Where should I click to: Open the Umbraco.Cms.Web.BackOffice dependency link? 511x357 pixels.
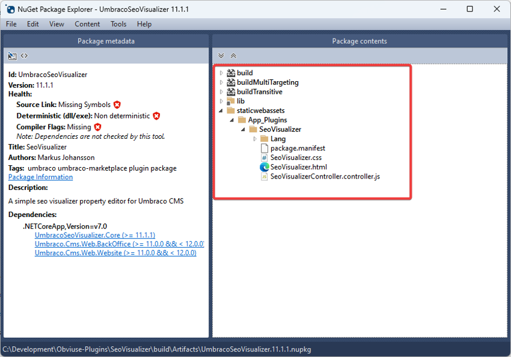click(x=119, y=243)
